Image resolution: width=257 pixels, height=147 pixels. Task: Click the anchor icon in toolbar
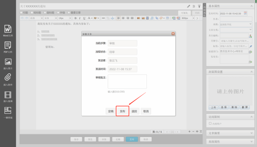coord(112,18)
